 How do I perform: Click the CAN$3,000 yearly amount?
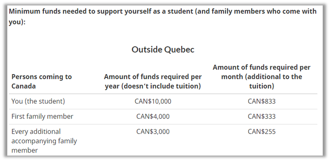click(x=153, y=132)
